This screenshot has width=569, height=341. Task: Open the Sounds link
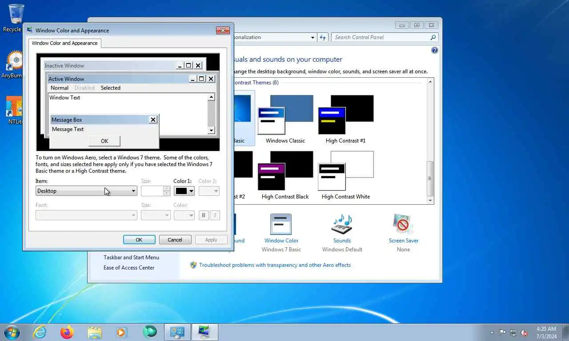coord(342,241)
